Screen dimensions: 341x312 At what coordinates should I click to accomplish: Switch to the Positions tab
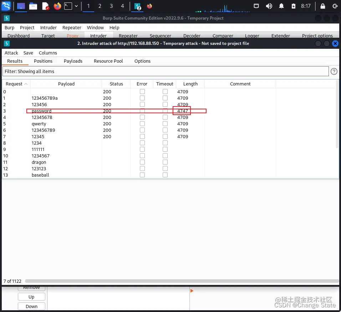(x=43, y=61)
